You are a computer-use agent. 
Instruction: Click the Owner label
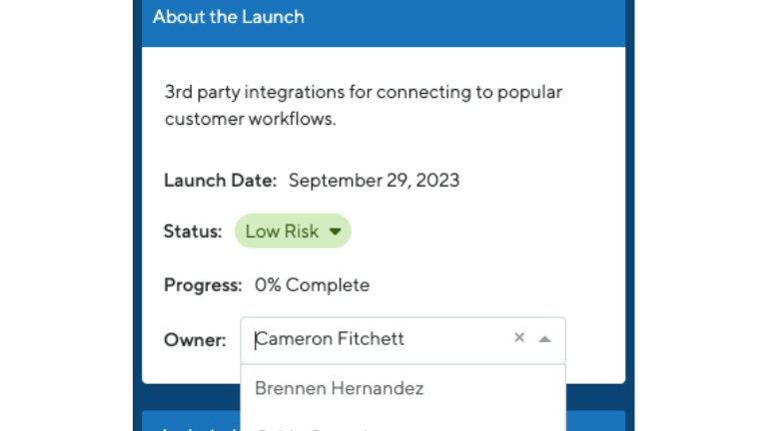coord(195,339)
